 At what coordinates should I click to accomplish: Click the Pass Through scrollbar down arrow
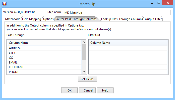point(84,72)
